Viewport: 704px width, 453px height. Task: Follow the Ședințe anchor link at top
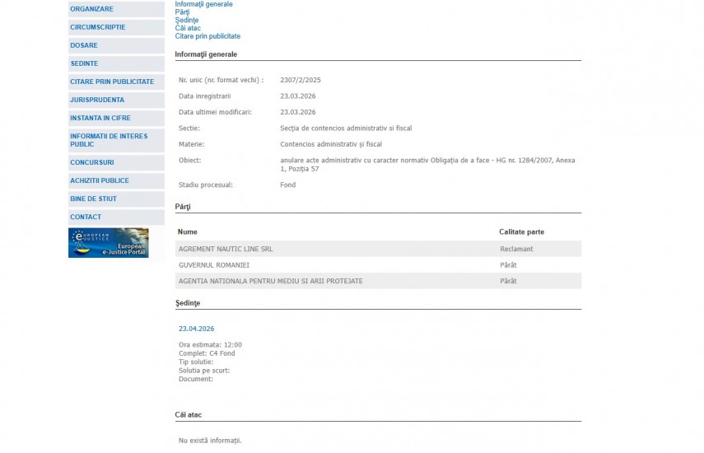(187, 21)
